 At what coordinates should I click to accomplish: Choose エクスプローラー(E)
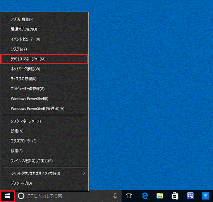[x=45, y=141]
